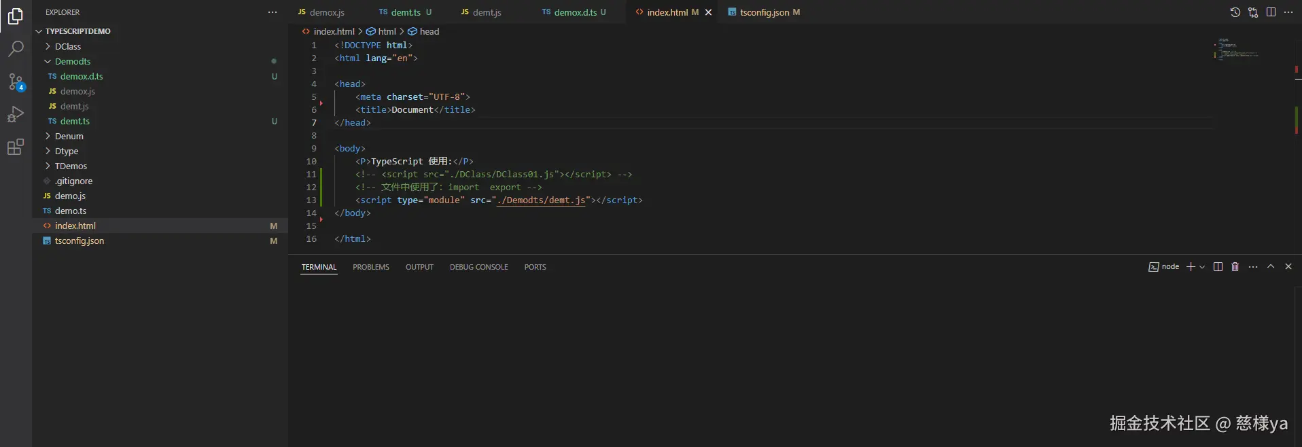Select the PORTS panel tab

point(535,267)
